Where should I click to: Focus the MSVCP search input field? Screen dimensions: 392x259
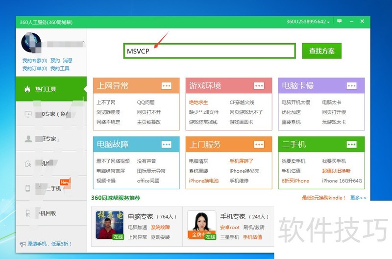(x=210, y=51)
